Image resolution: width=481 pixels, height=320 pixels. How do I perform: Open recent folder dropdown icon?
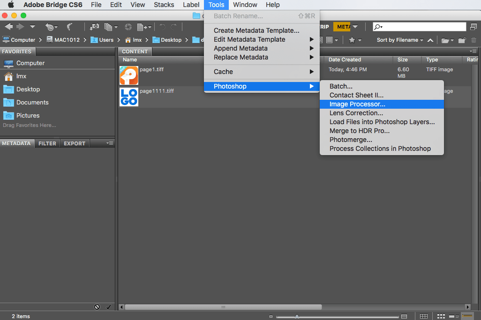tap(447, 40)
